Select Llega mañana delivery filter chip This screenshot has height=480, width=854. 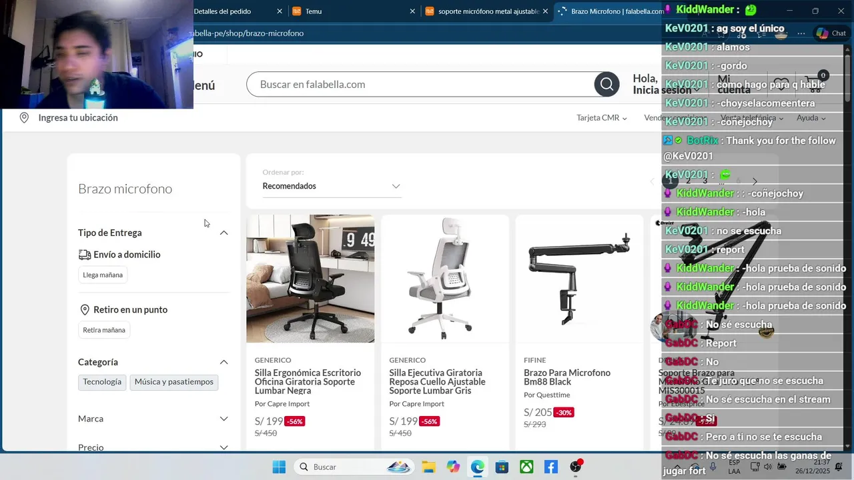tap(103, 275)
